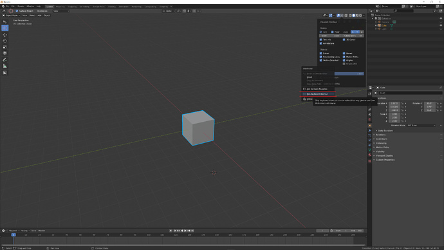Click the play animation button in timeline

click(185, 231)
